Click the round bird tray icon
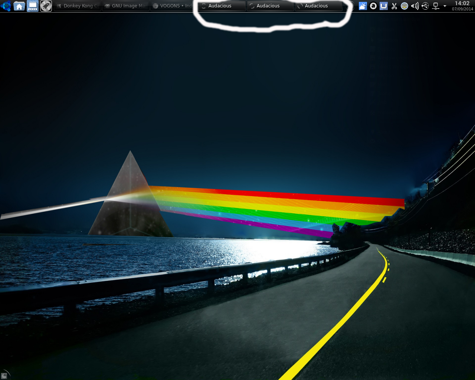The width and height of the screenshot is (475, 380). [404, 6]
